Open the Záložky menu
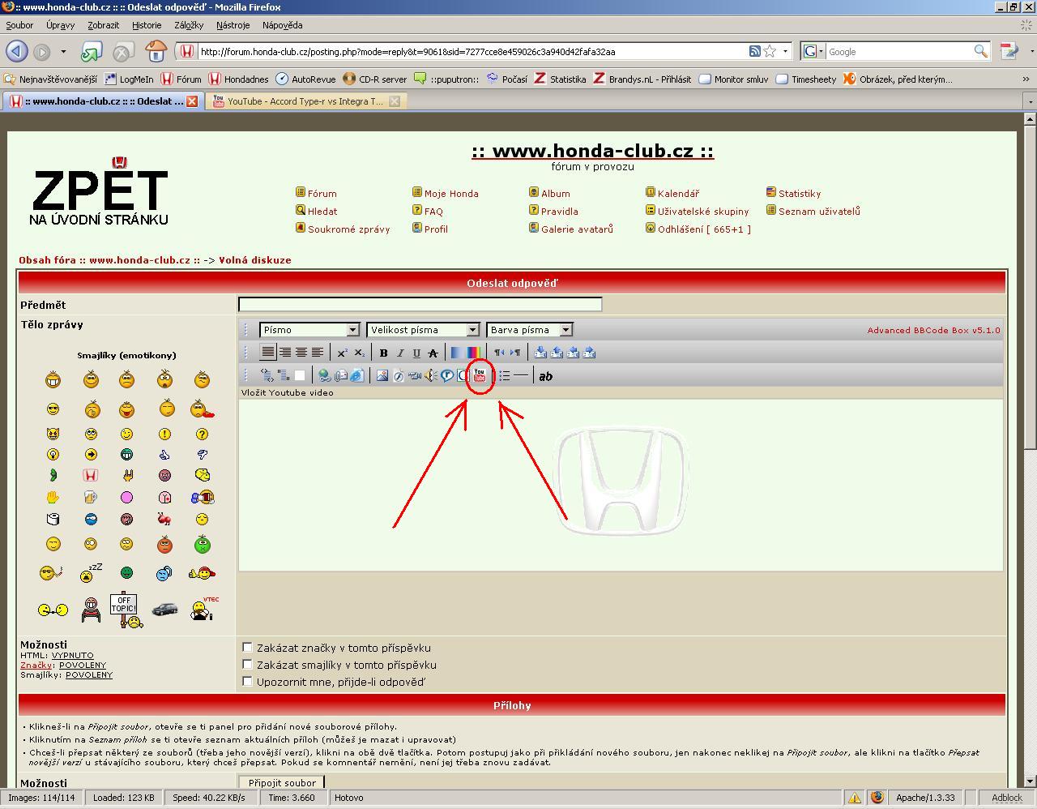Image resolution: width=1037 pixels, height=809 pixels. click(x=189, y=25)
